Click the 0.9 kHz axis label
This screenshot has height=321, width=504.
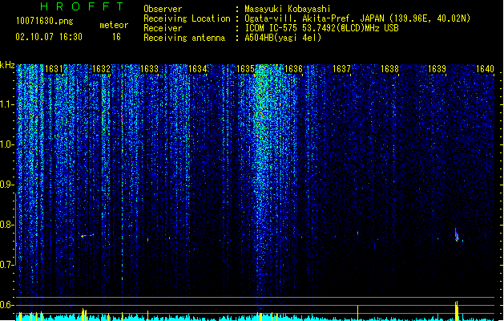click(6, 185)
